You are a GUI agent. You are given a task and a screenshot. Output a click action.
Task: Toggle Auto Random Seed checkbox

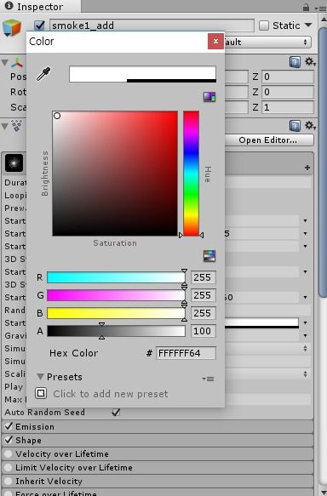click(116, 412)
